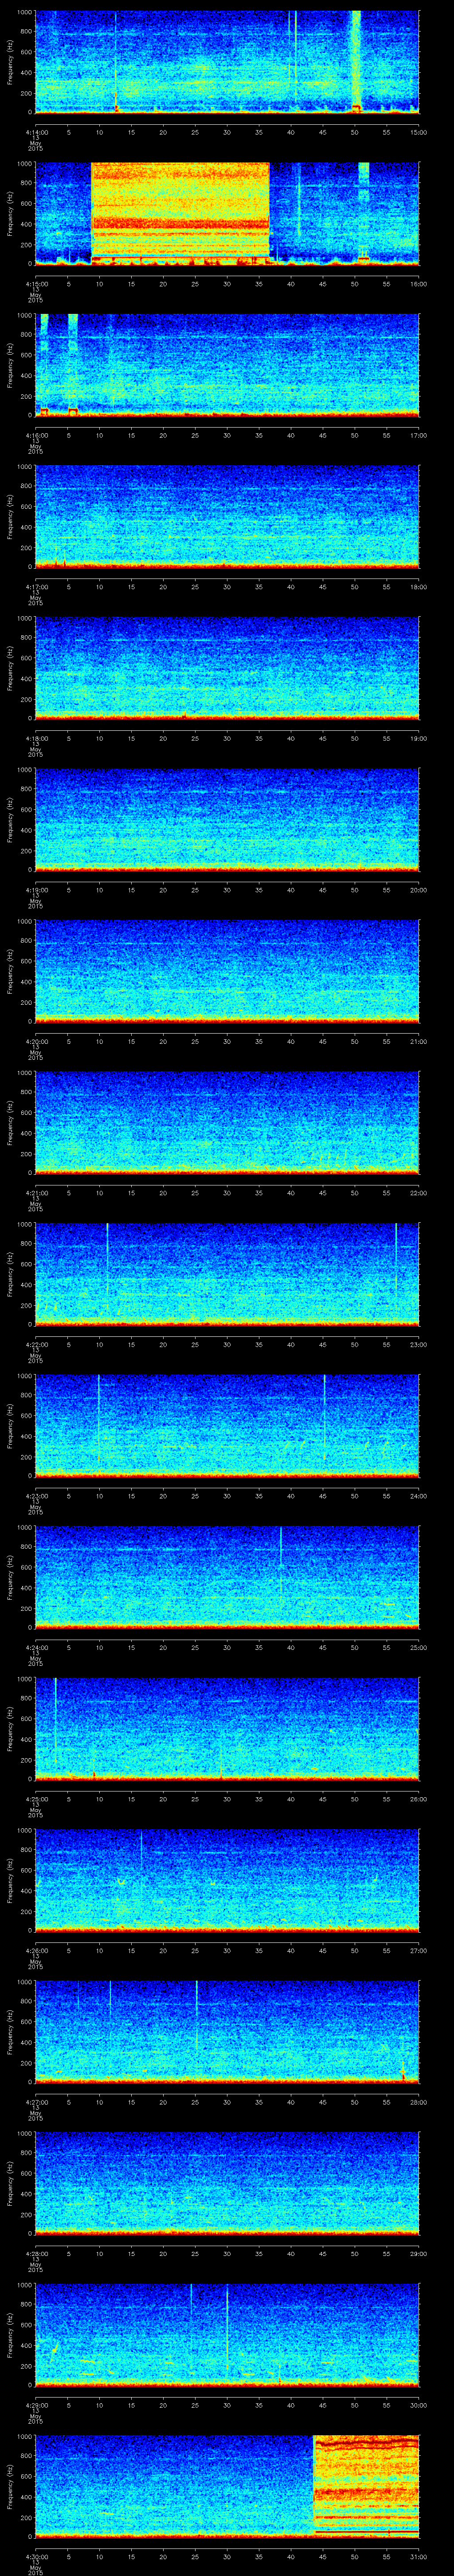Viewport: 454px width, 2576px height.
Task: Click the 23:00 end time label
Action: coord(418,1345)
